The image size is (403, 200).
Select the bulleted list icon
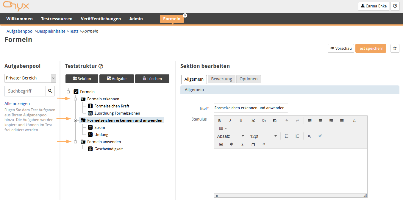286,136
